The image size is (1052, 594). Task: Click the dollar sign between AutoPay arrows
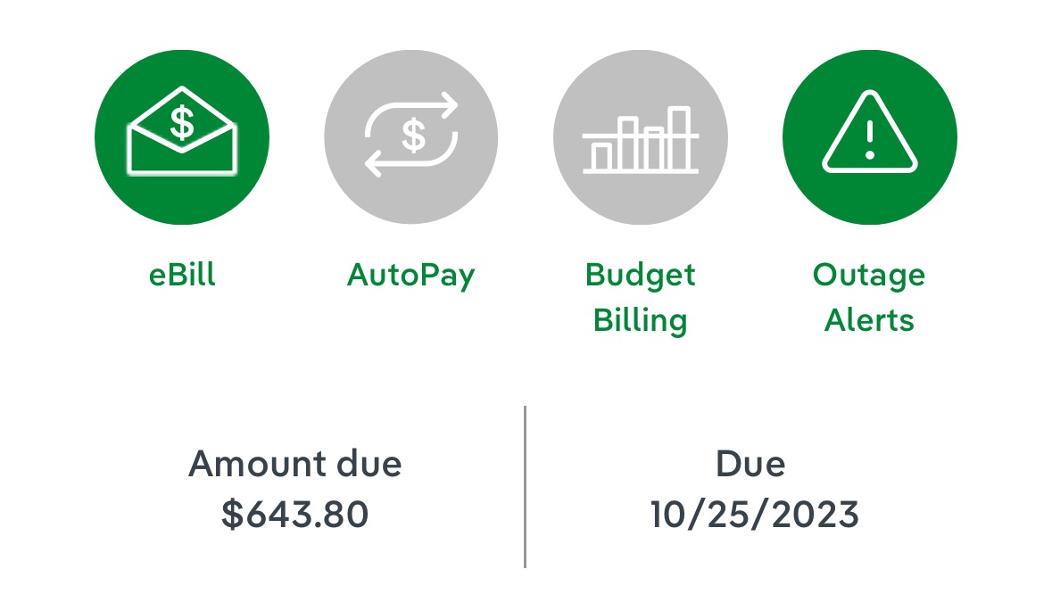point(412,136)
